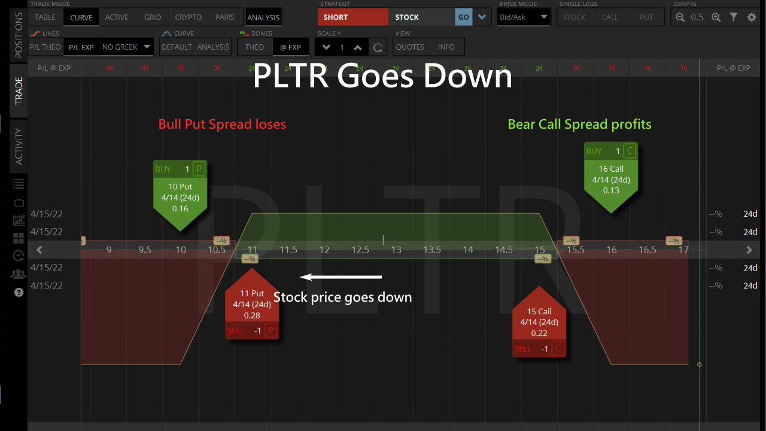
Task: Reset Scale Y with the circular arrow
Action: point(377,47)
